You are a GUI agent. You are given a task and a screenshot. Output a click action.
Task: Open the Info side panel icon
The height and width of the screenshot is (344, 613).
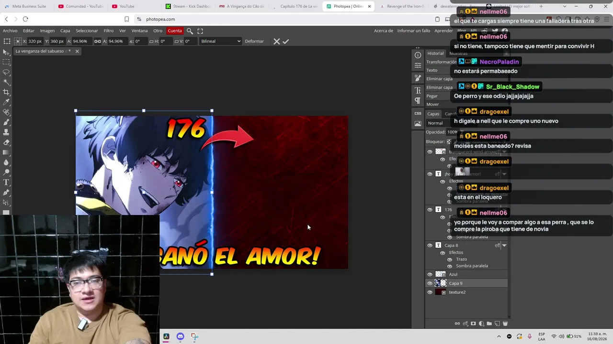pyautogui.click(x=418, y=55)
